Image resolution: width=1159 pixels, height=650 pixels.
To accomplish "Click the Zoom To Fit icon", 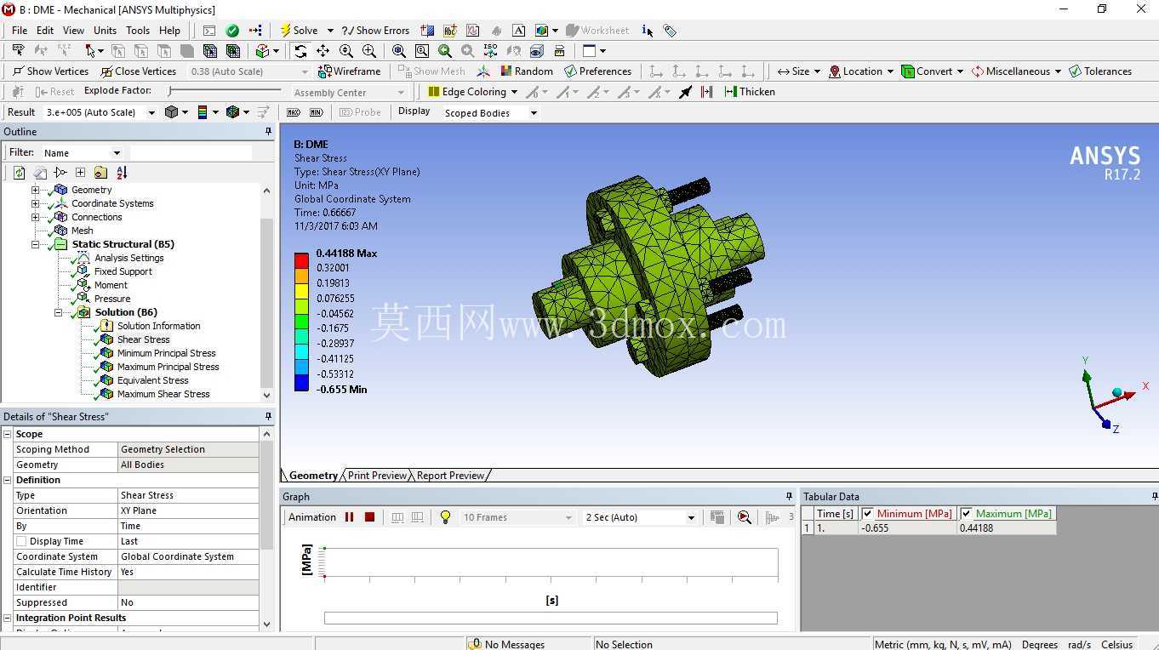I will pyautogui.click(x=398, y=51).
